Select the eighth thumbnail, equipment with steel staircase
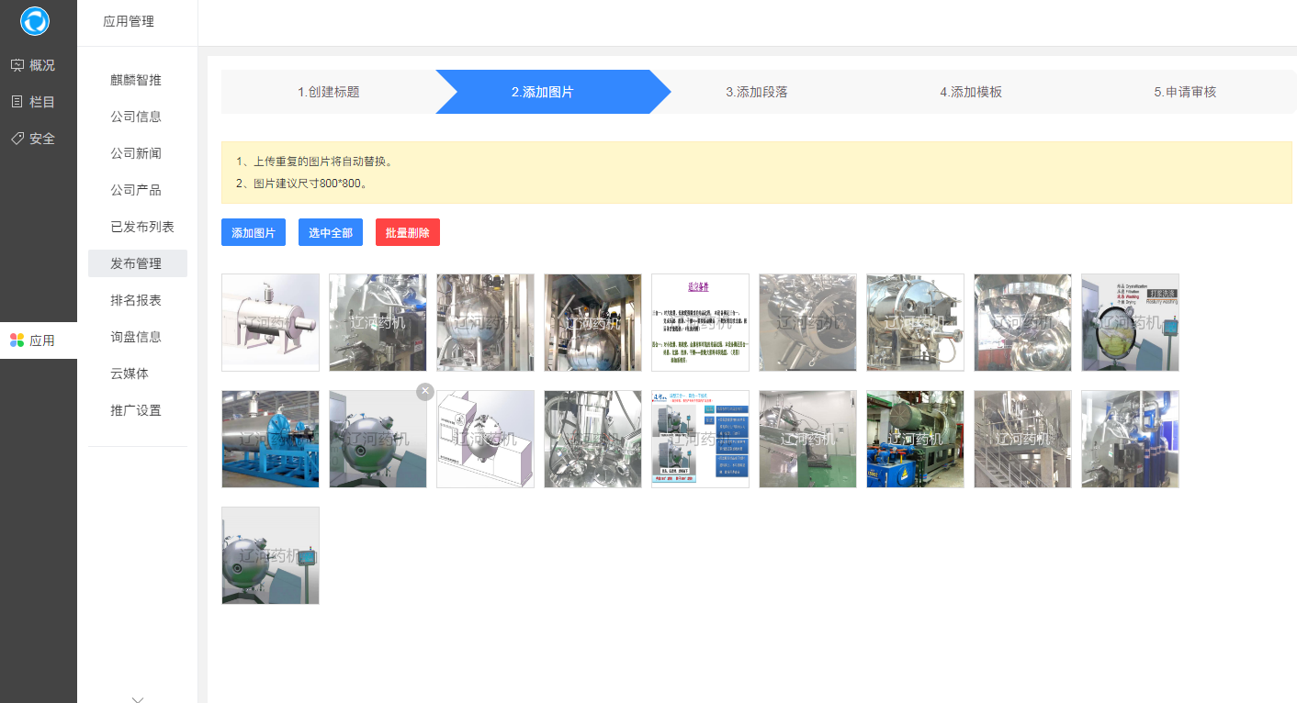Image resolution: width=1297 pixels, height=703 pixels. pos(1022,439)
